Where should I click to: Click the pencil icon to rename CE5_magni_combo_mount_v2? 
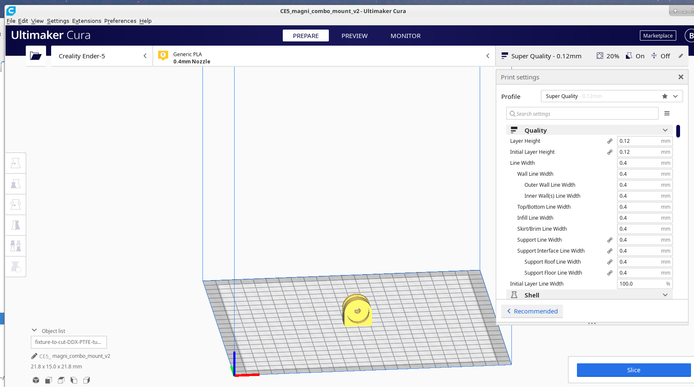34,356
